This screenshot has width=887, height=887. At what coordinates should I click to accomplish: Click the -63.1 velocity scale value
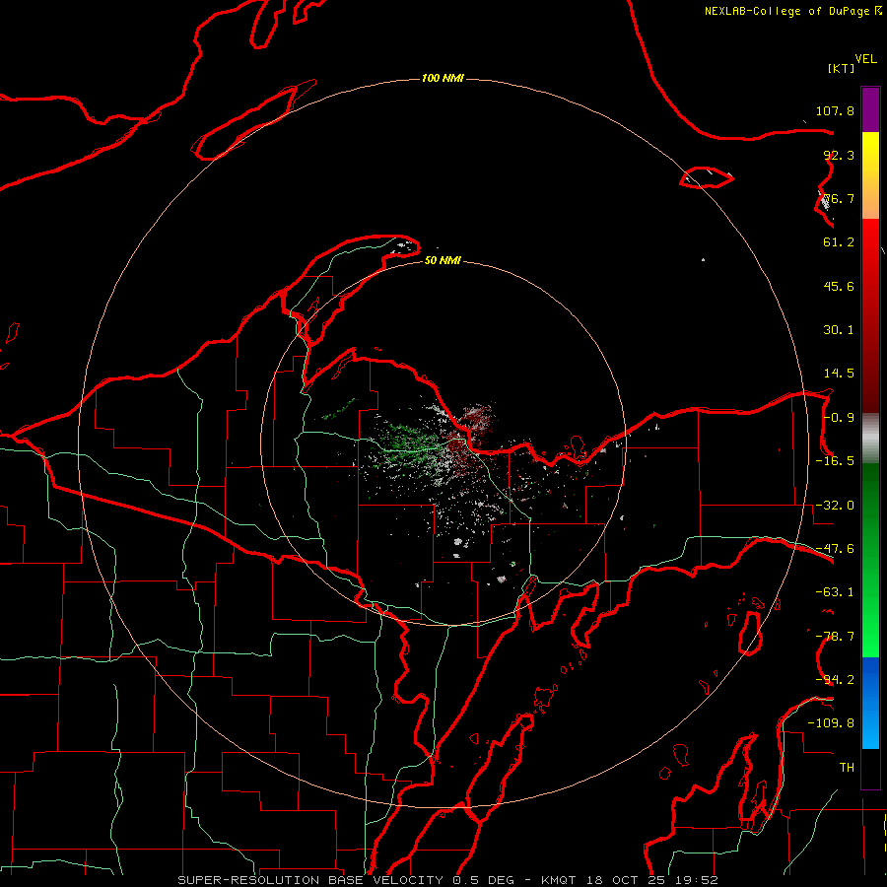pos(835,592)
